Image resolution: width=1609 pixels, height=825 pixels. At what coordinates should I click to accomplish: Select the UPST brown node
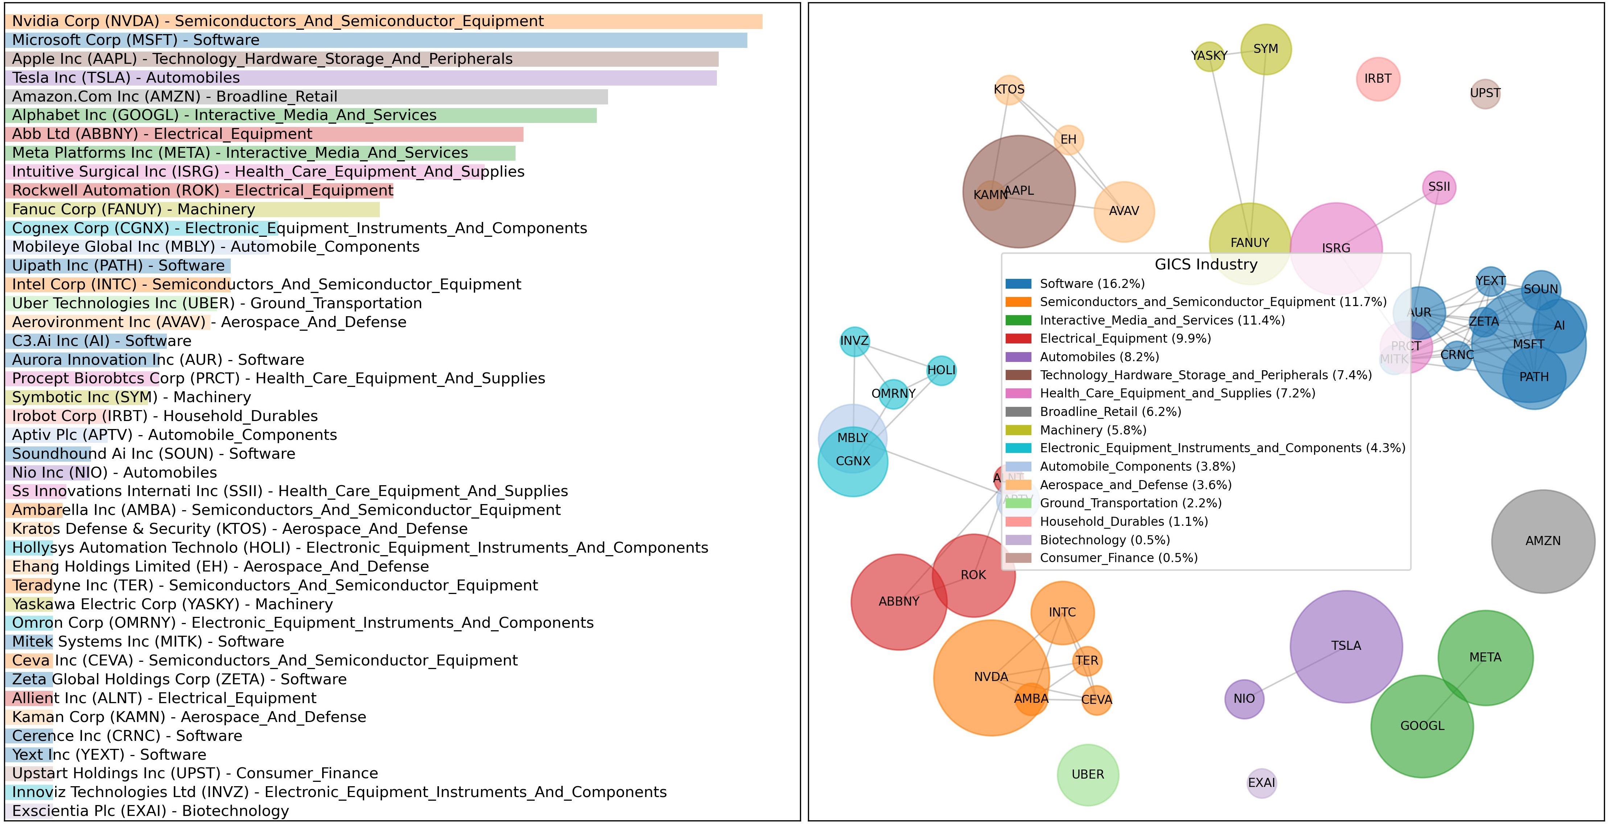pyautogui.click(x=1485, y=93)
